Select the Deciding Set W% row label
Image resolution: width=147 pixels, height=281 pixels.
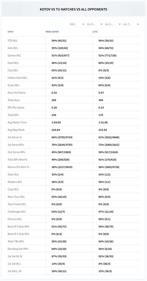[18, 249]
